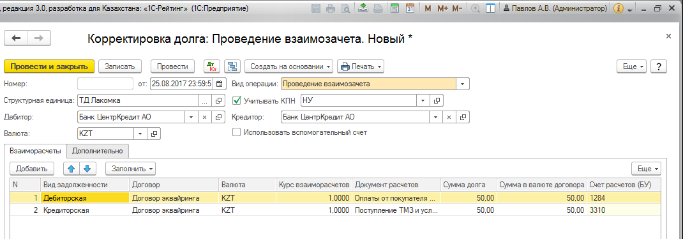Open the Печать dropdown menu
Viewport: 683px width, 239px height.
(x=361, y=66)
